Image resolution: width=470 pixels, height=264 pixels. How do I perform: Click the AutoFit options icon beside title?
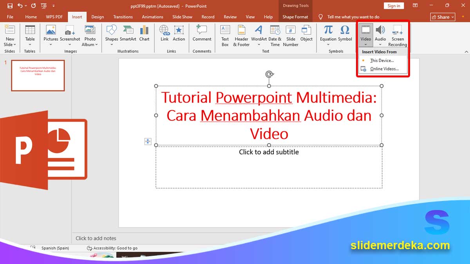(x=148, y=142)
